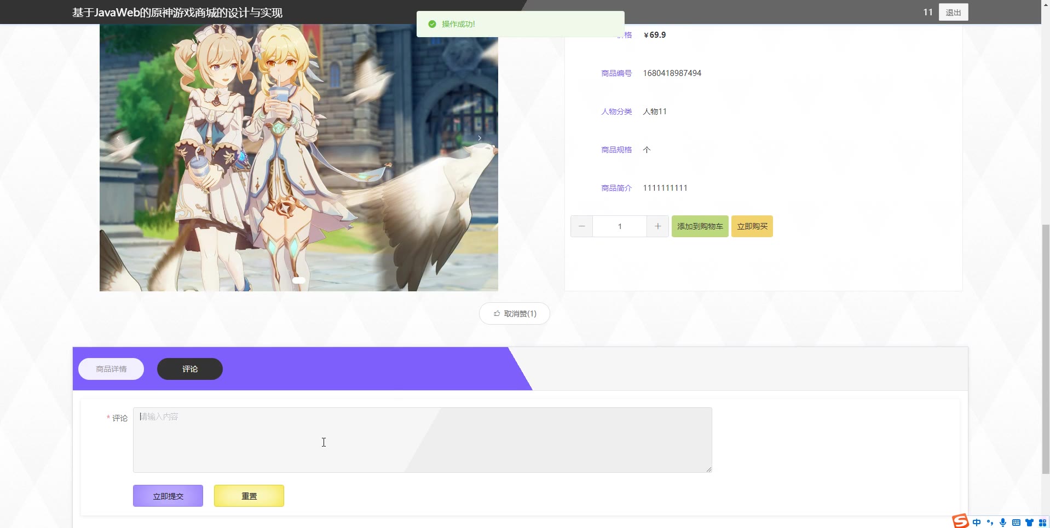Add product to cart (添加到购物车)
The width and height of the screenshot is (1050, 528).
pyautogui.click(x=700, y=226)
